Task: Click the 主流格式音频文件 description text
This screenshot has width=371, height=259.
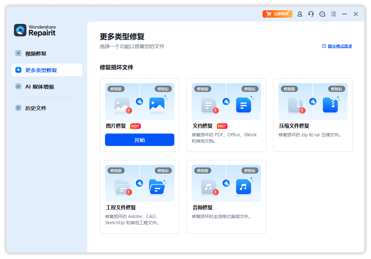Action: pos(221,216)
